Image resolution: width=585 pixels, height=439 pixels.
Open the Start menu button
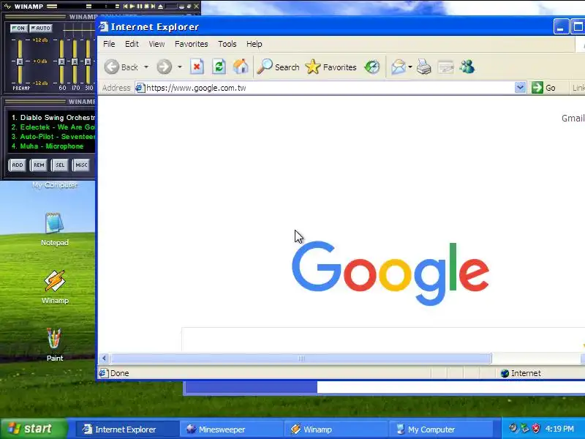pyautogui.click(x=34, y=429)
